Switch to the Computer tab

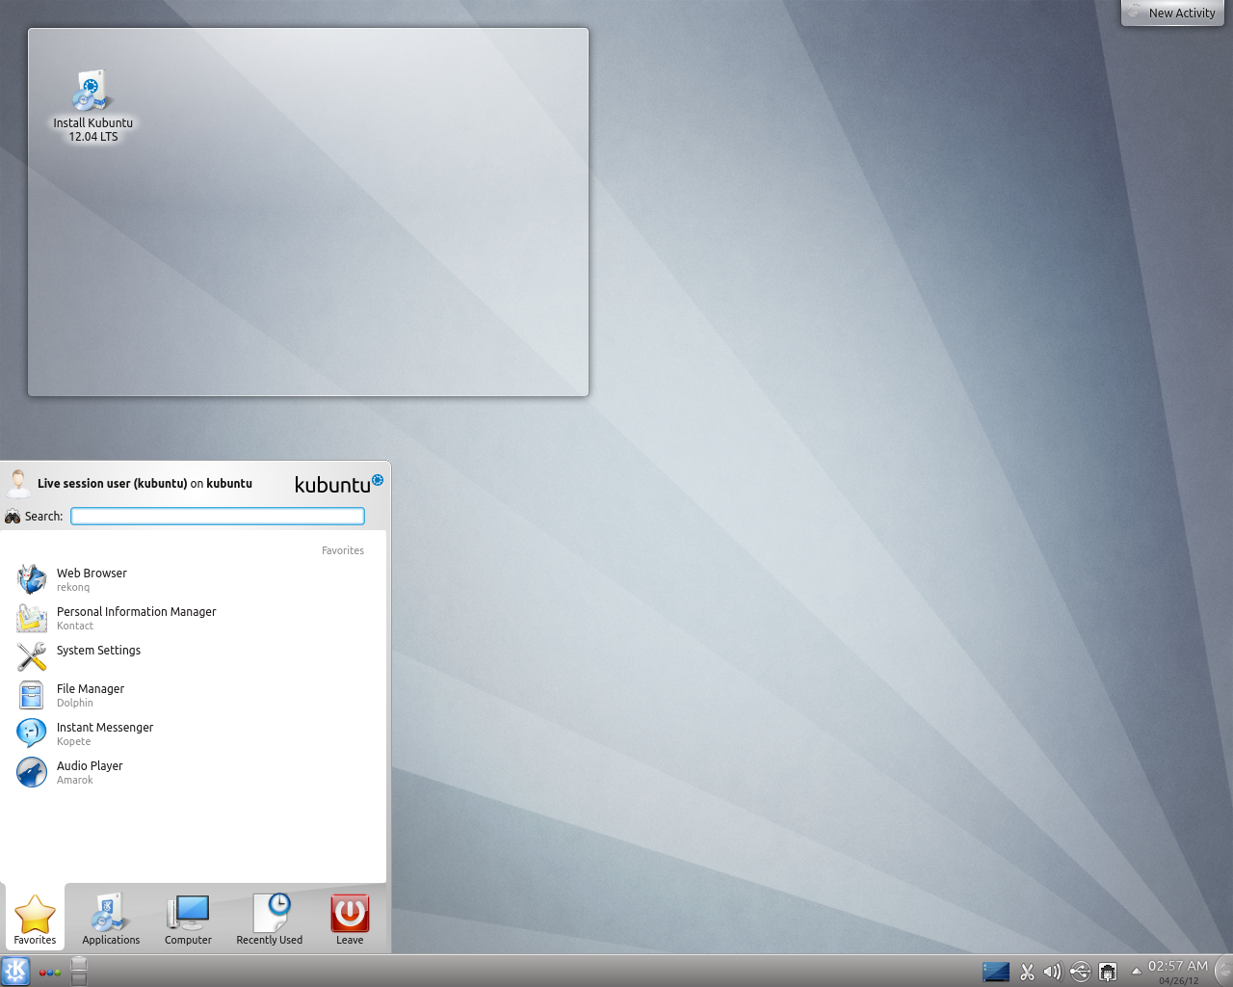pos(188,919)
